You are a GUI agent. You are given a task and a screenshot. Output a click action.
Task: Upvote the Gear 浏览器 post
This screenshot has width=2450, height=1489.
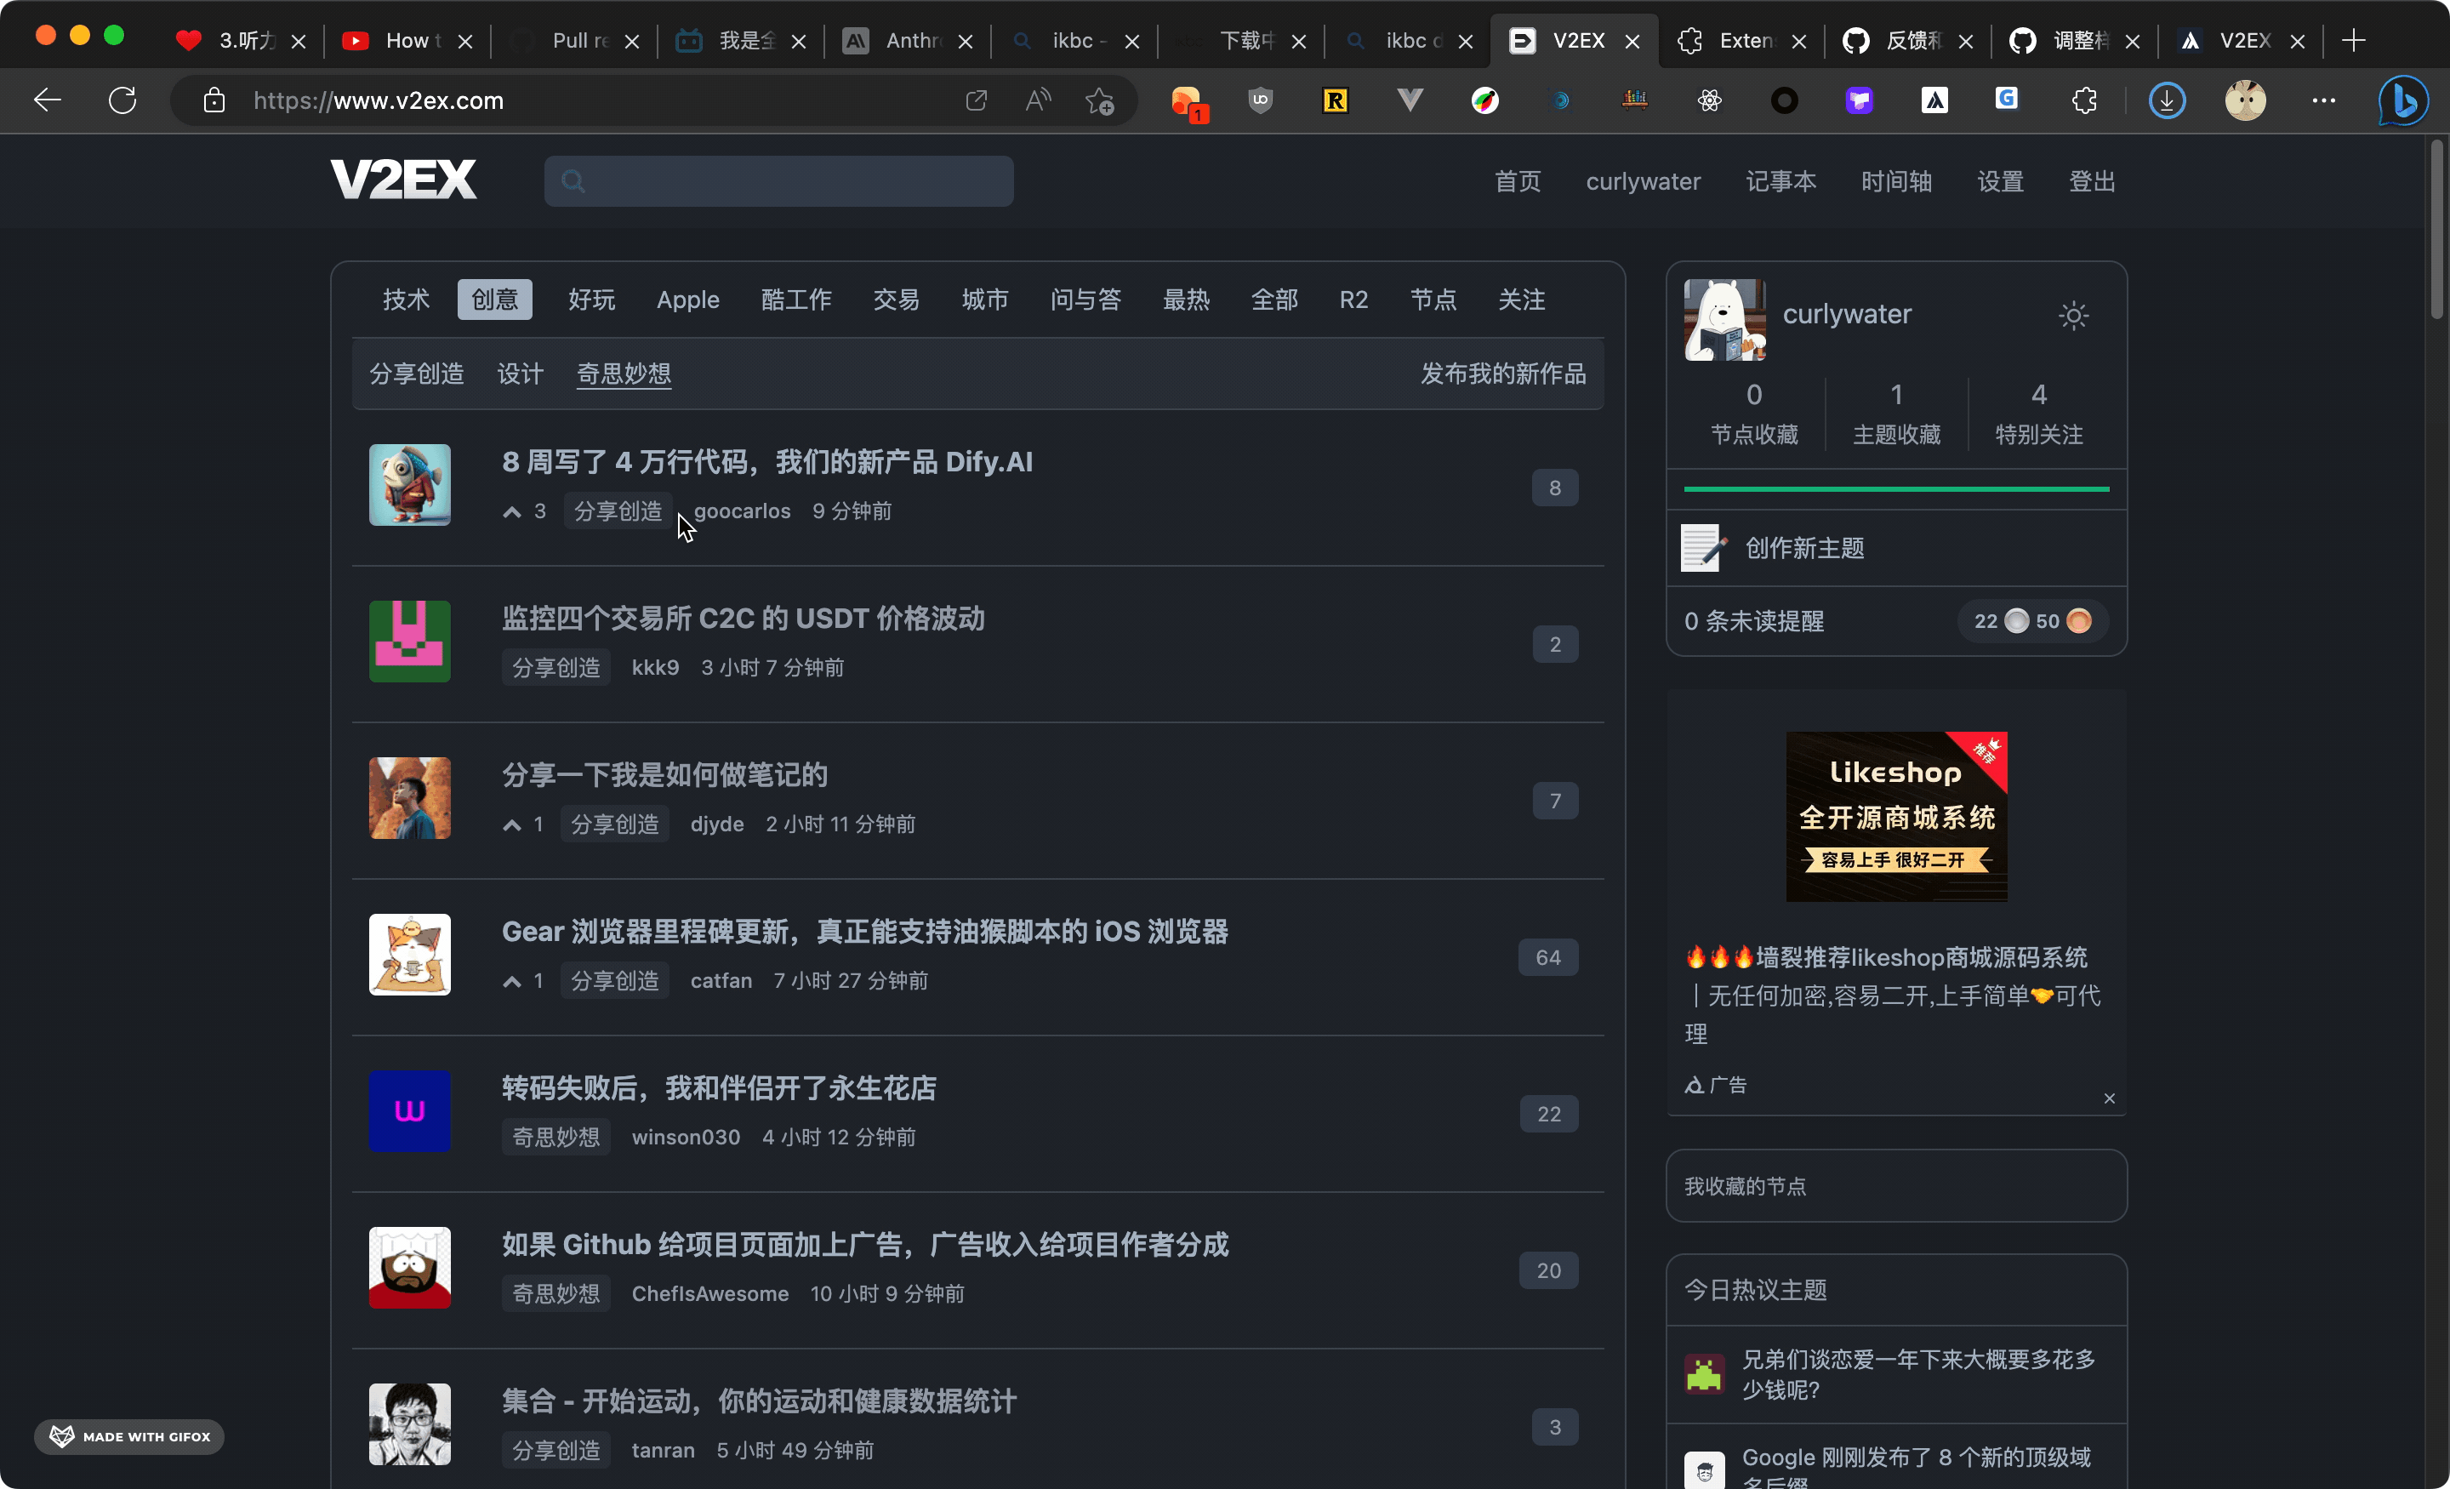pos(512,982)
